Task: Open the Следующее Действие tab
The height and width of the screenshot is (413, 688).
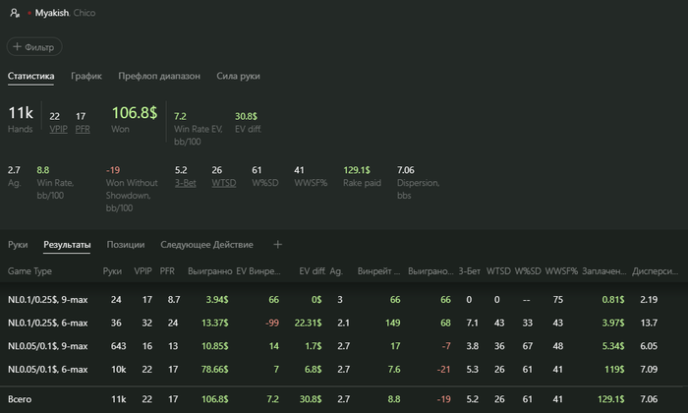Action: 206,245
